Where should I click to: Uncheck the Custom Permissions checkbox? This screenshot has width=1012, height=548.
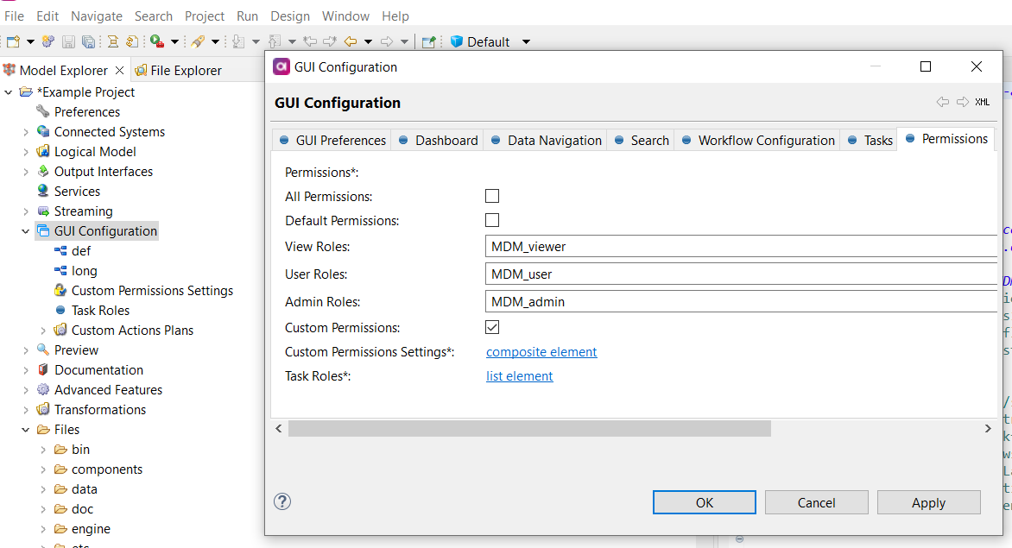click(492, 328)
